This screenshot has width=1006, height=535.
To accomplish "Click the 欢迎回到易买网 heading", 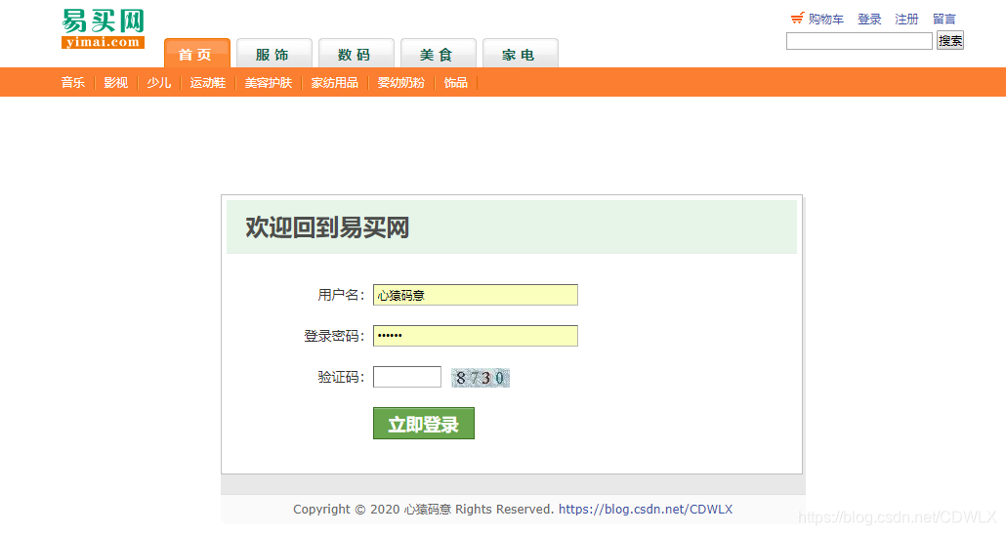I will point(327,227).
